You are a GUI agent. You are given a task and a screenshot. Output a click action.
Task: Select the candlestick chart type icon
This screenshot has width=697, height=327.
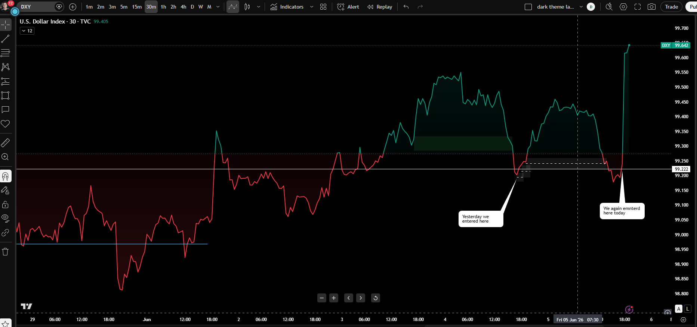click(247, 7)
